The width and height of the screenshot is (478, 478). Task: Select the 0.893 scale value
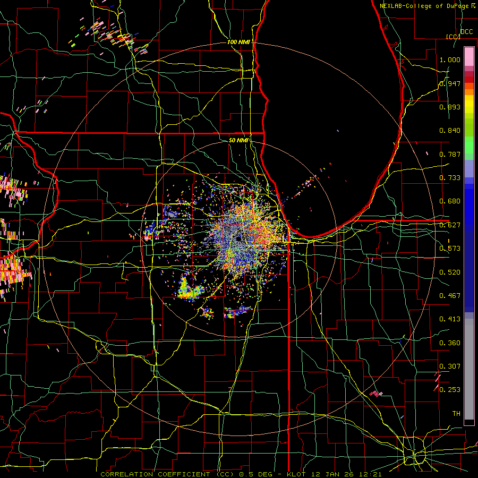450,107
